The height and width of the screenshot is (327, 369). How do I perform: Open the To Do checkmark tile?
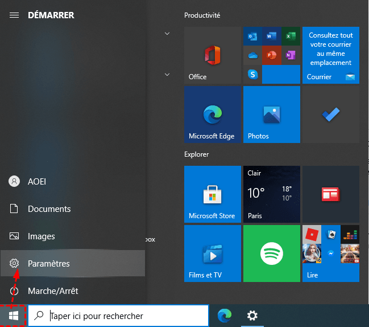tap(331, 115)
